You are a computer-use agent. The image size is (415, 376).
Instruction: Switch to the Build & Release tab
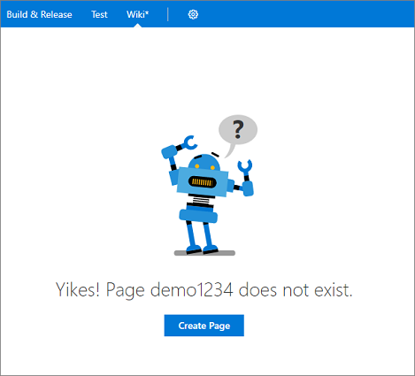(39, 14)
